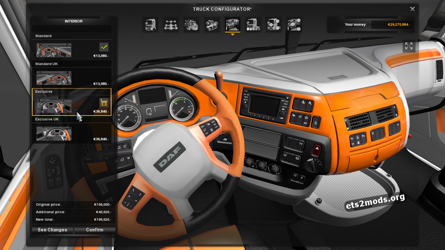This screenshot has width=445, height=250.
Task: Click the Original price value €156,000
Action: (103, 205)
